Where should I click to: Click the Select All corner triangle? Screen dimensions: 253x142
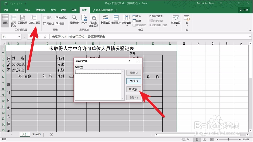(4, 43)
